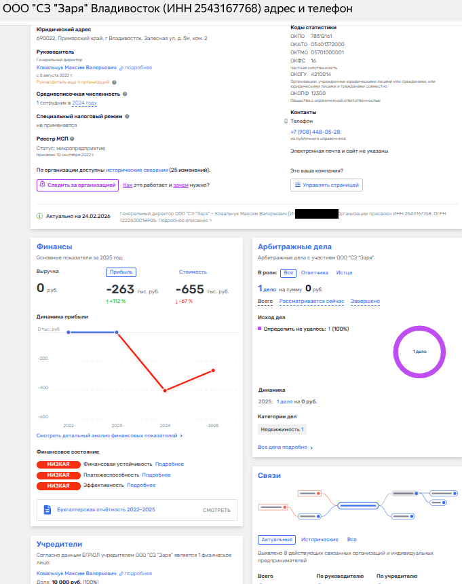462x584 pixels.
Task: Click info icon next to Актуально на 24.02.2026
Action: 39,216
